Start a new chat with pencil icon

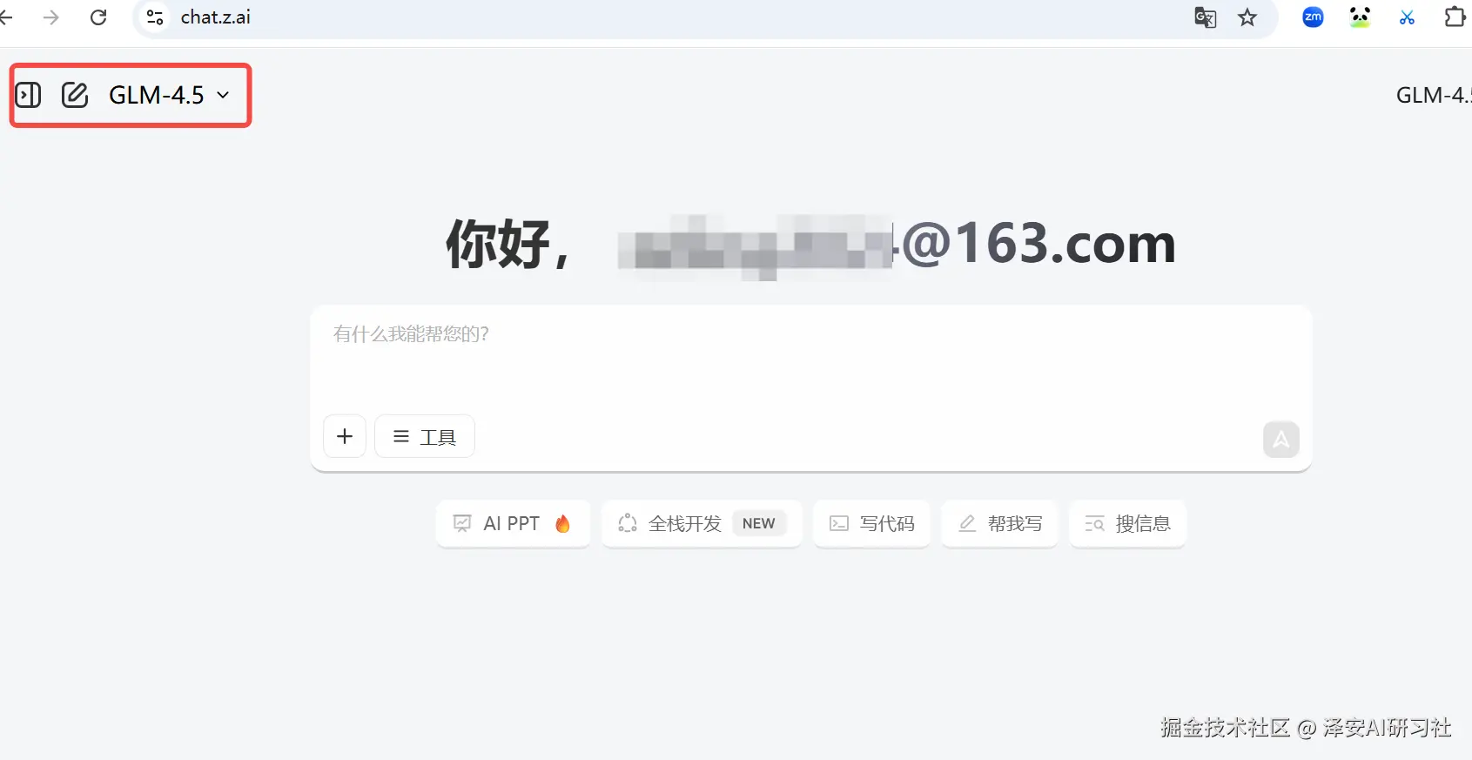point(75,94)
